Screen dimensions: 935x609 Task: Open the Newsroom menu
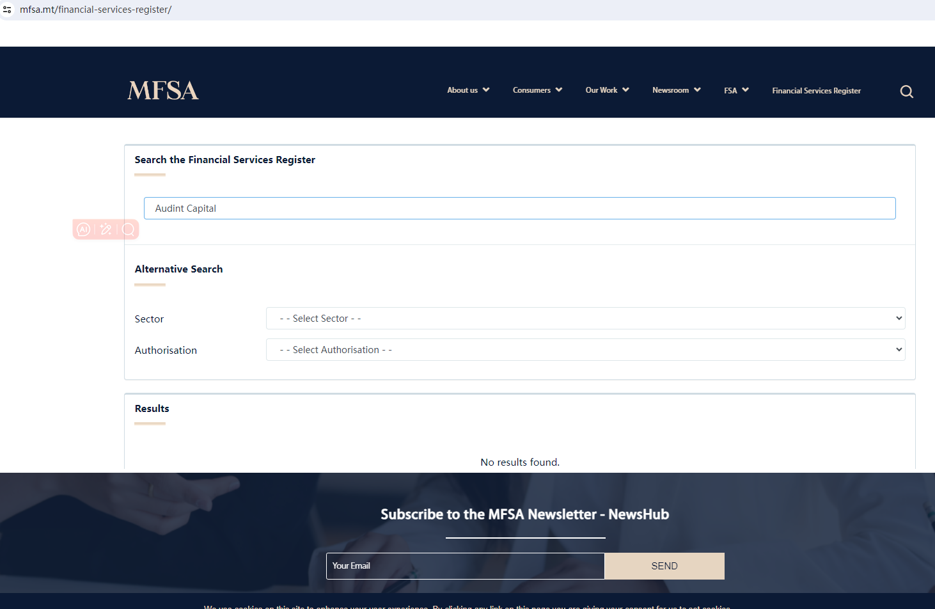(676, 90)
